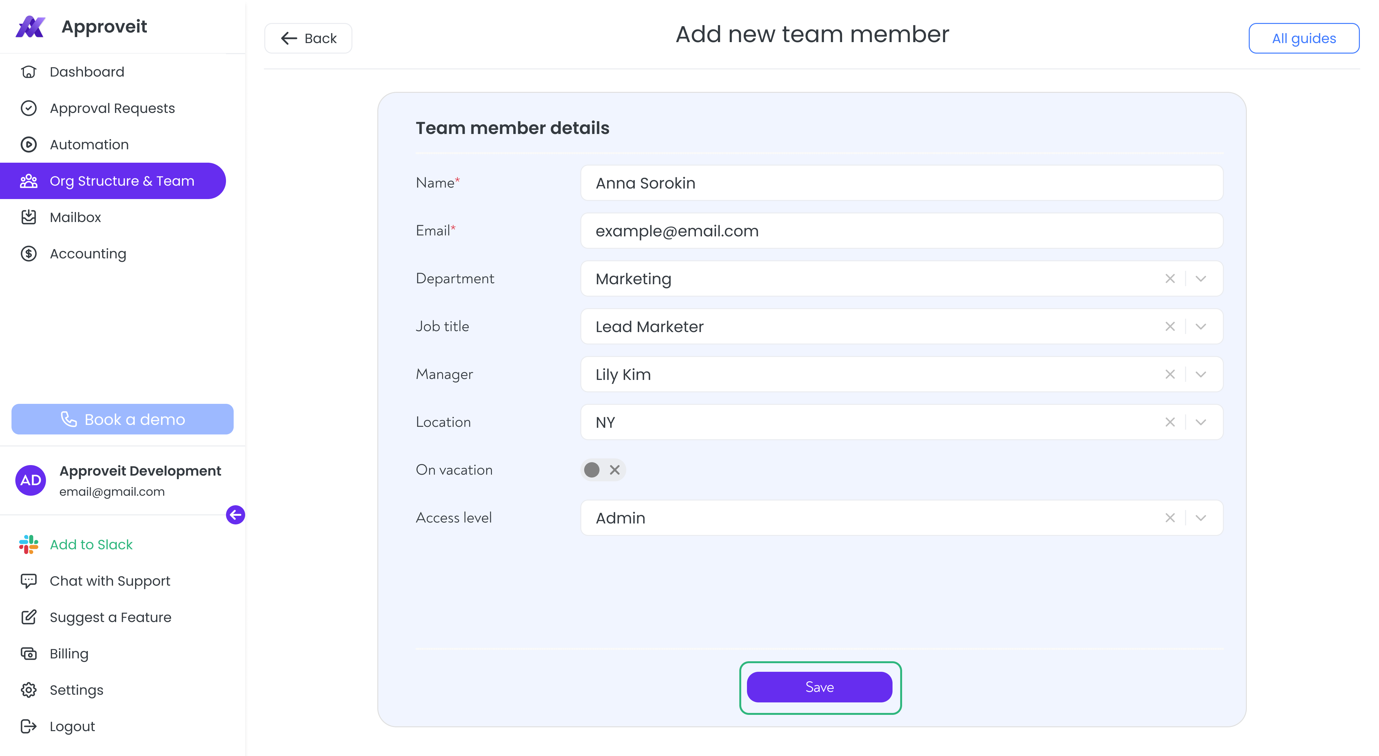Click the Mailbox inbox icon

(28, 217)
